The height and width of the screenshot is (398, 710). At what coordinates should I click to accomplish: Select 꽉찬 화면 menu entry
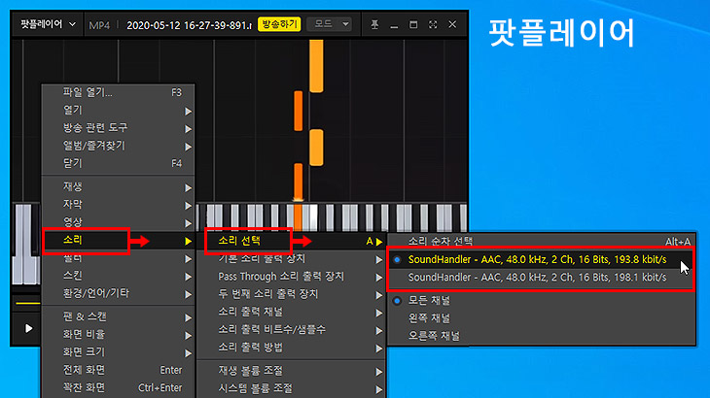(x=119, y=387)
